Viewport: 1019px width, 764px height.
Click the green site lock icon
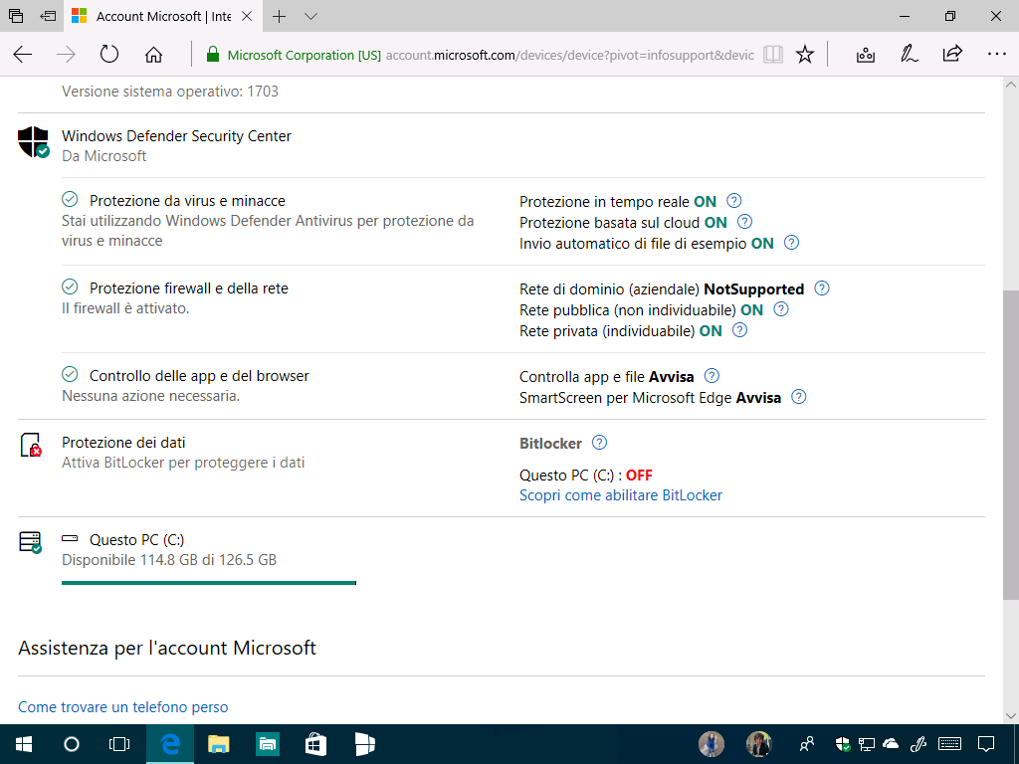click(213, 55)
